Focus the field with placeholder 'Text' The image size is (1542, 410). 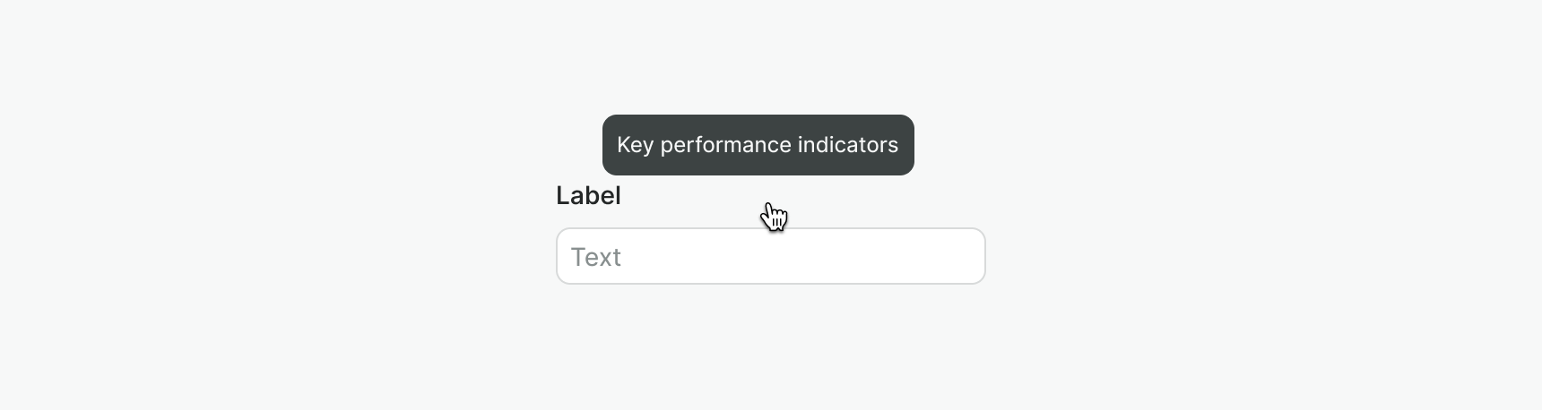(x=770, y=257)
